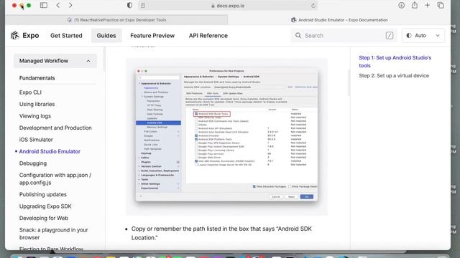Screen dimensions: 460x258
Task: Open the Publishing updates guide
Action: pyautogui.click(x=43, y=194)
